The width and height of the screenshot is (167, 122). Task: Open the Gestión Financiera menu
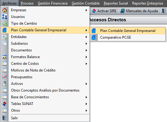53,3
